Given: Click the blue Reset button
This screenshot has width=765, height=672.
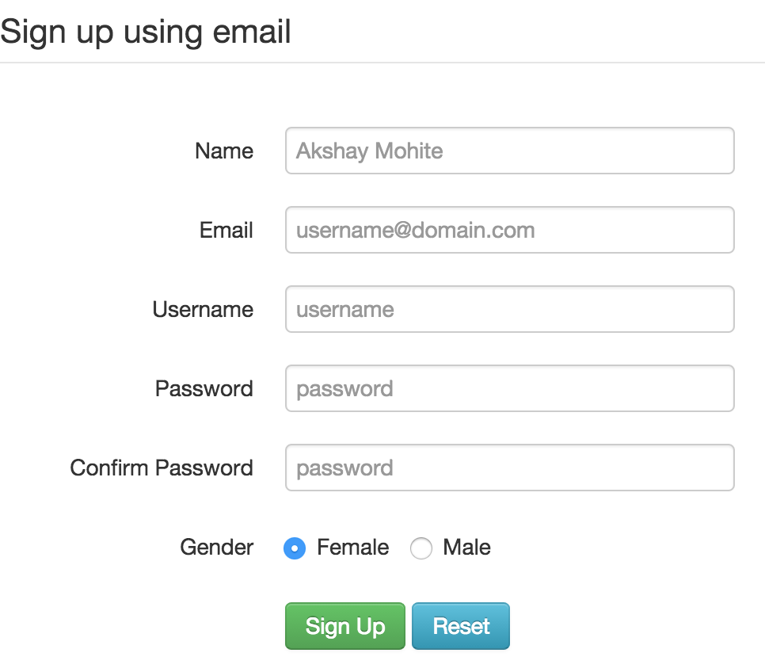Looking at the screenshot, I should pyautogui.click(x=461, y=626).
